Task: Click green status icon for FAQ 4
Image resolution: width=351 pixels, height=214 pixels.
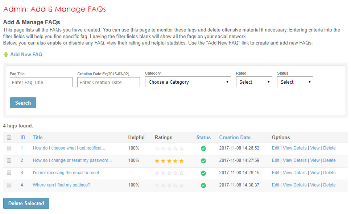Action: [203, 185]
